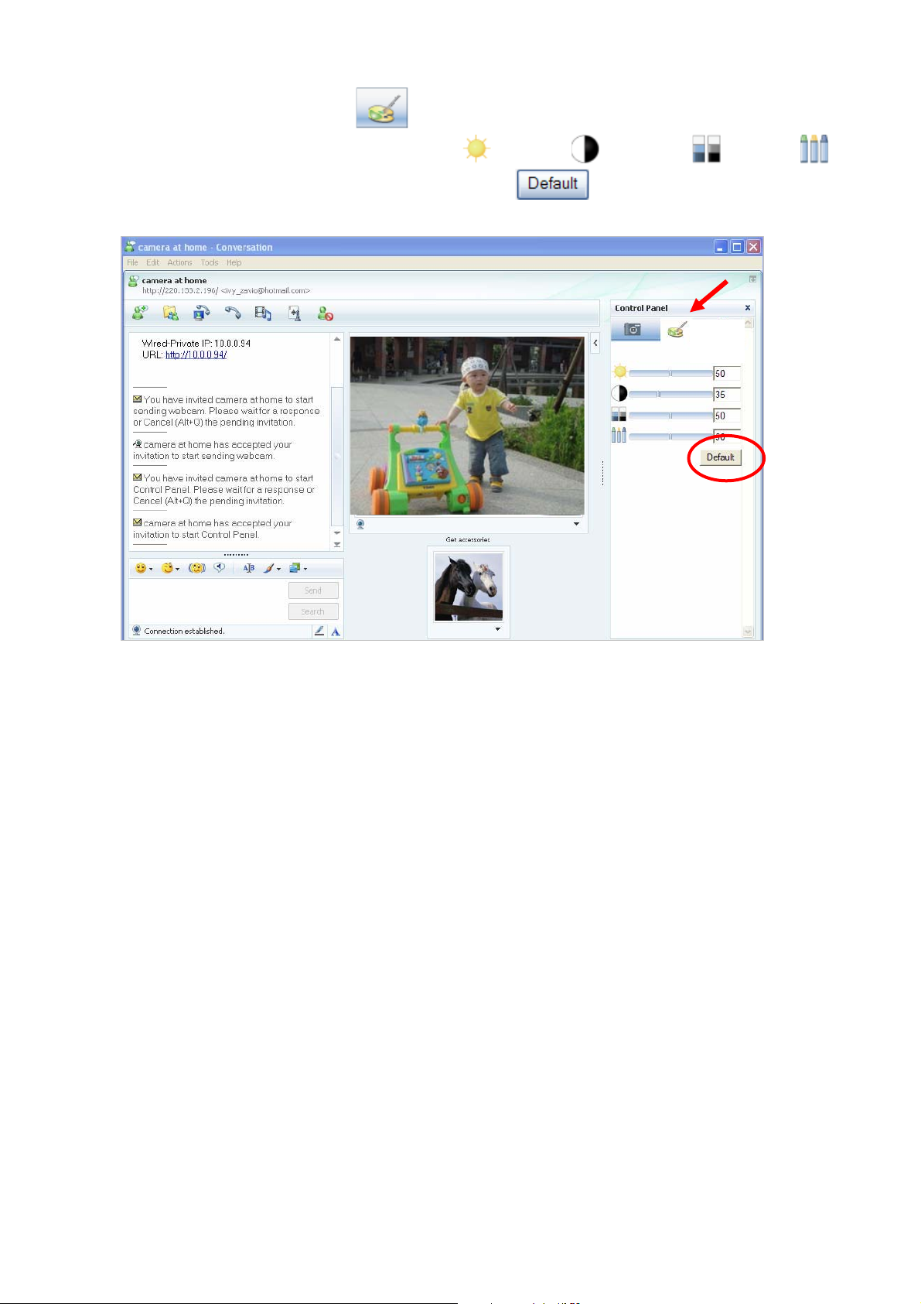Click the Send button
This screenshot has height=1304, width=921.
coord(313,590)
